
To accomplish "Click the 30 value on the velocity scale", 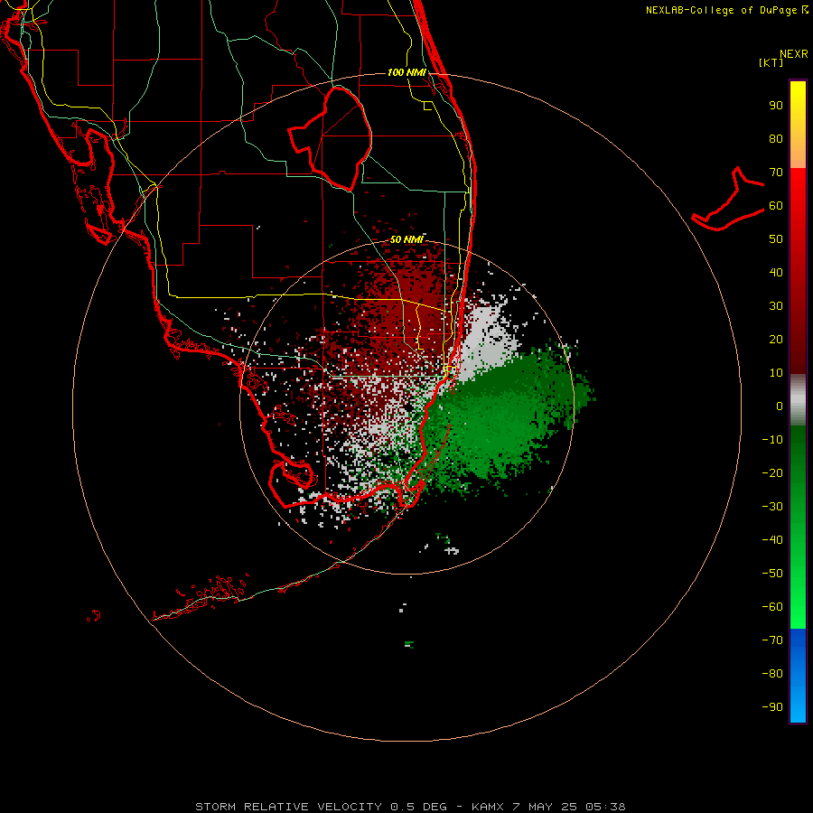I will point(776,306).
